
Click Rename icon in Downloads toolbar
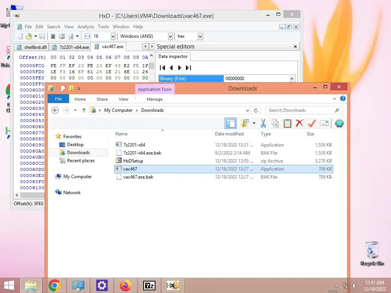click(324, 123)
